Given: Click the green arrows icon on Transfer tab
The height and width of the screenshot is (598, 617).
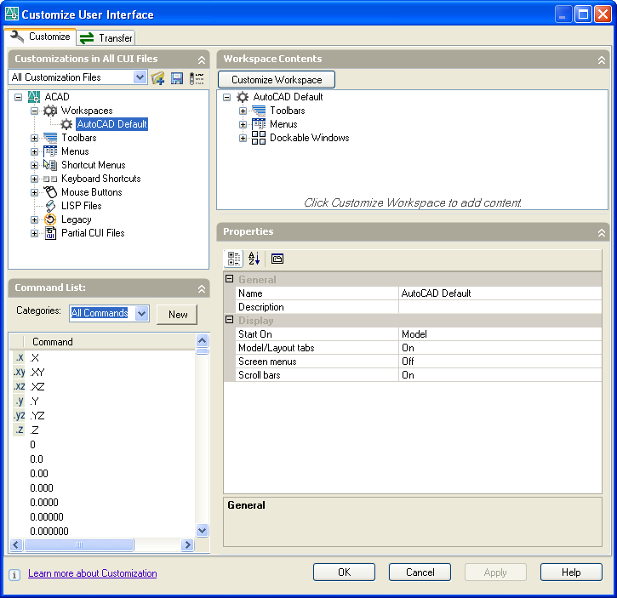Looking at the screenshot, I should 87,38.
